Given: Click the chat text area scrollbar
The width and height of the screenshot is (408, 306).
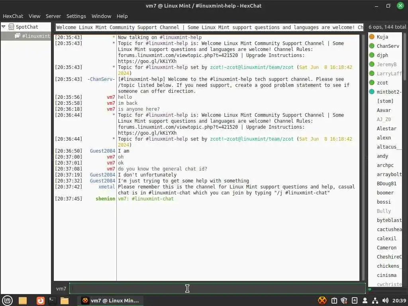Looking at the screenshot, I should tap(363, 157).
